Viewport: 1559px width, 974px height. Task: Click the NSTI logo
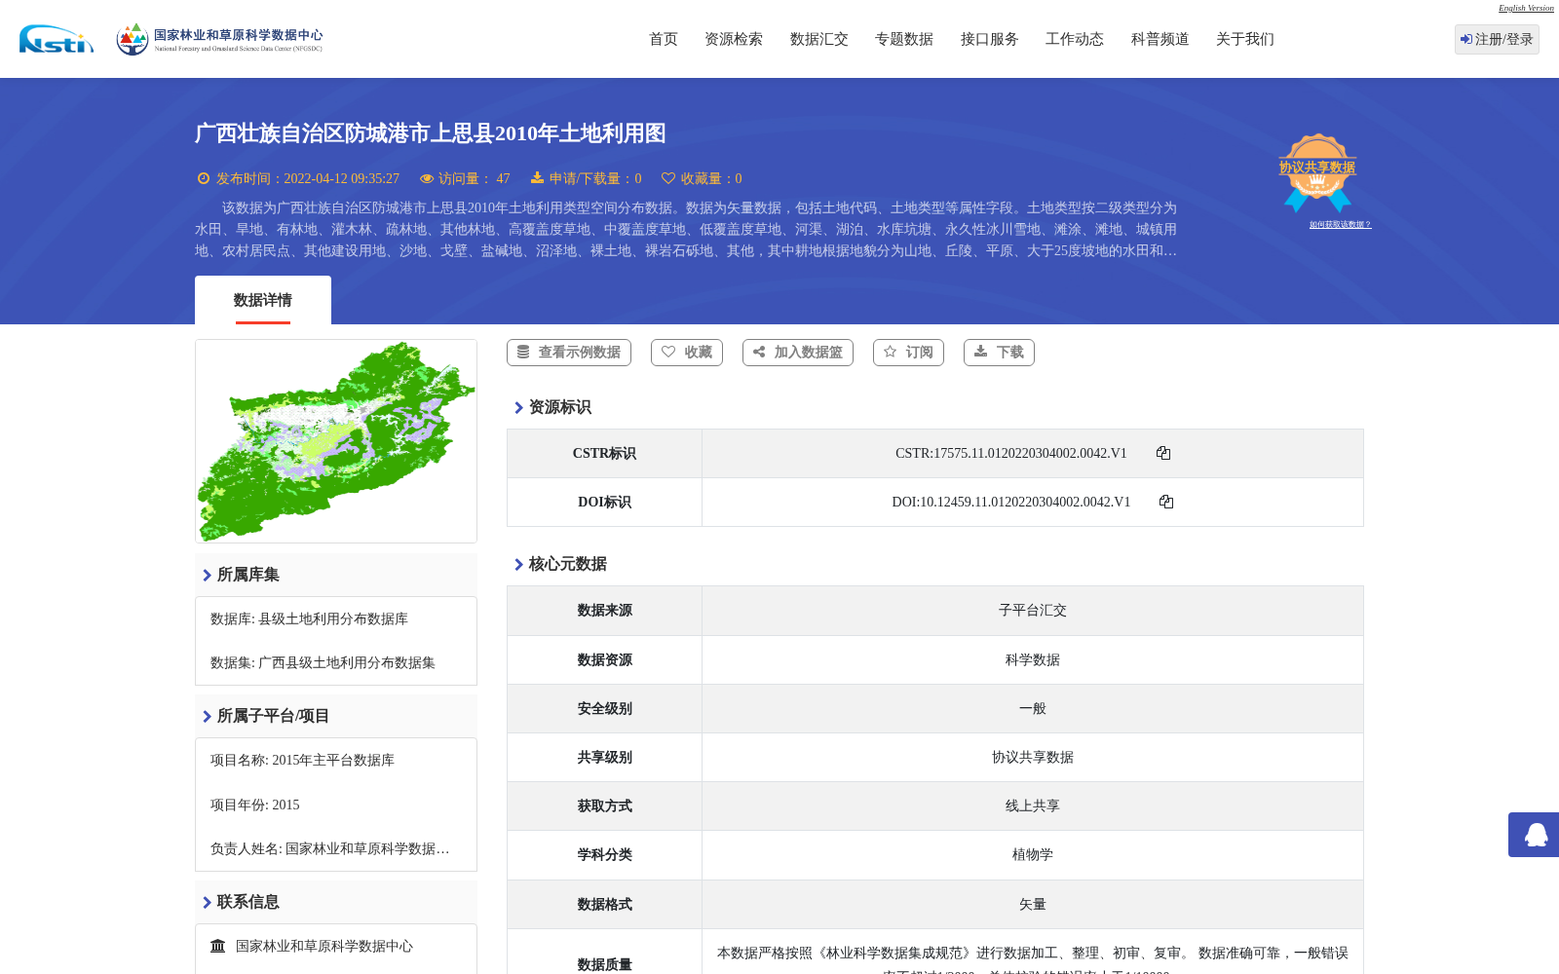57,39
